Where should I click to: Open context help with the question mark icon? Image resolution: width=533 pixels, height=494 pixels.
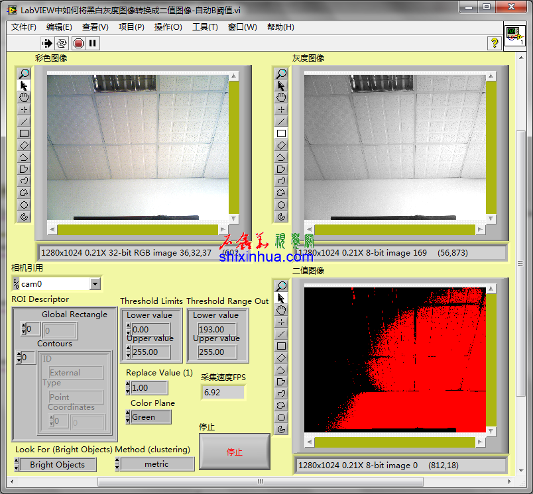[494, 43]
